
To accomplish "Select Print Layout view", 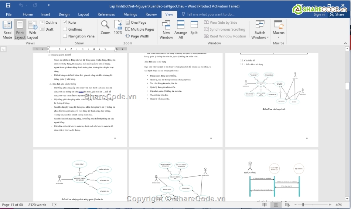I will [x=20, y=30].
